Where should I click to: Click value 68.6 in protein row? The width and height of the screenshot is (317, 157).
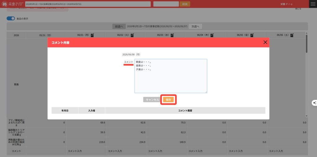(x=103, y=122)
